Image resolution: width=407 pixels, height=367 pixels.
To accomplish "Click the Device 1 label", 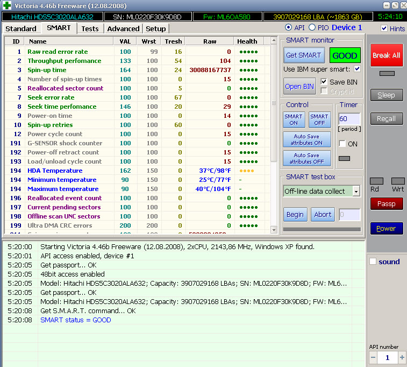I will [347, 27].
